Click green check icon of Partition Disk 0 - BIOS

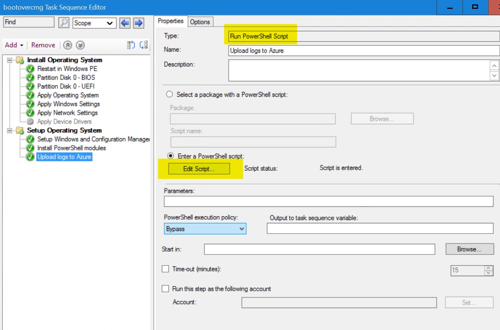click(x=30, y=77)
